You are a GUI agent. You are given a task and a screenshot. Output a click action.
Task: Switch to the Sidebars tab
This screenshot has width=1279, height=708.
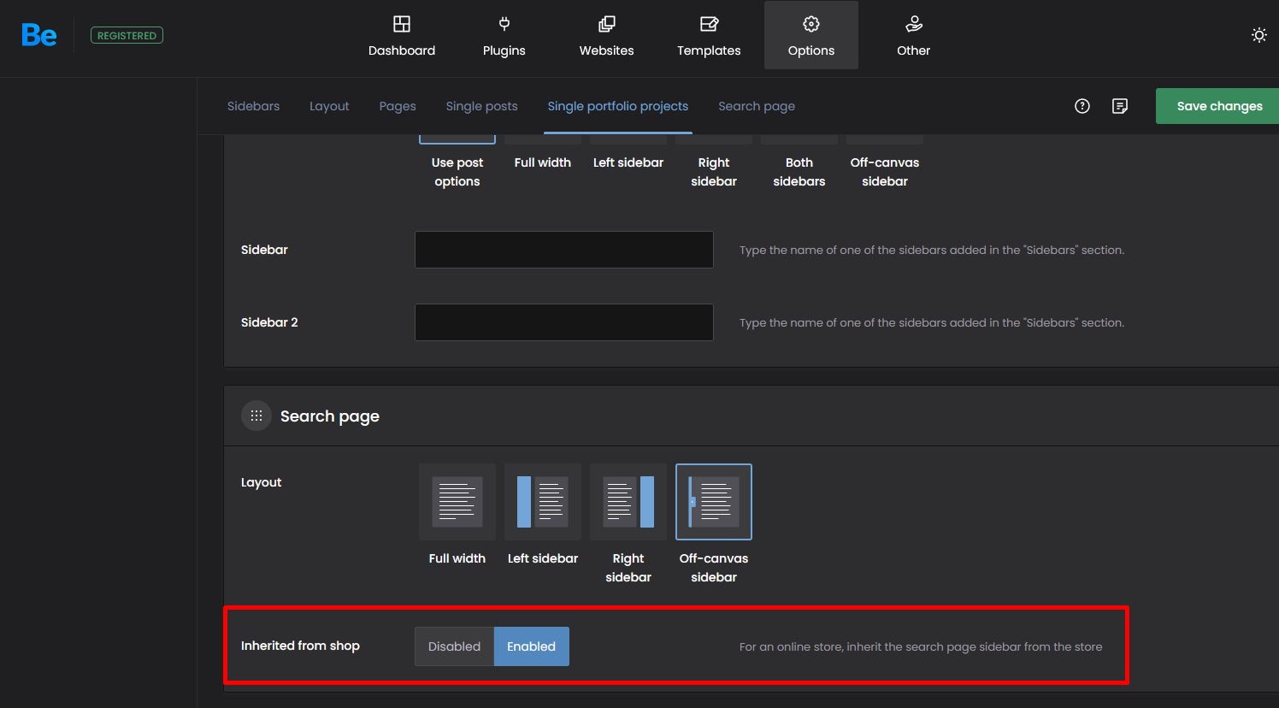[254, 106]
